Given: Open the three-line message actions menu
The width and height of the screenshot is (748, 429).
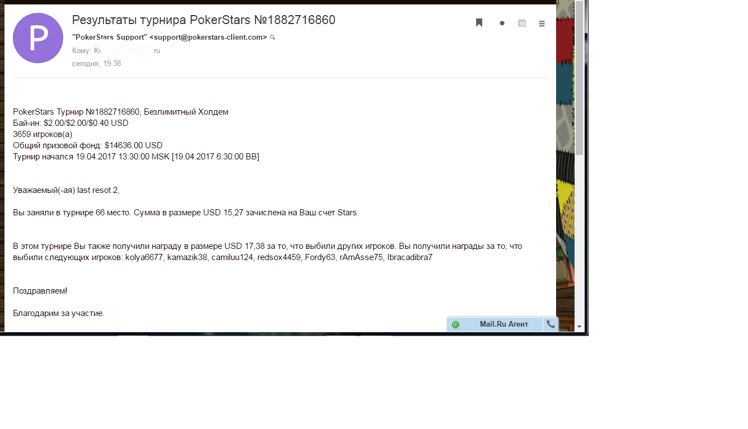Looking at the screenshot, I should tap(542, 23).
